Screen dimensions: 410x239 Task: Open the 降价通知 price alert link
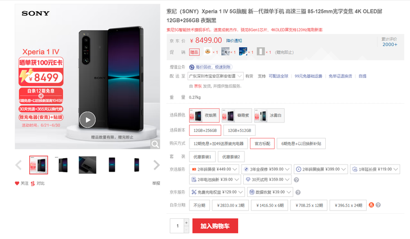(x=234, y=41)
